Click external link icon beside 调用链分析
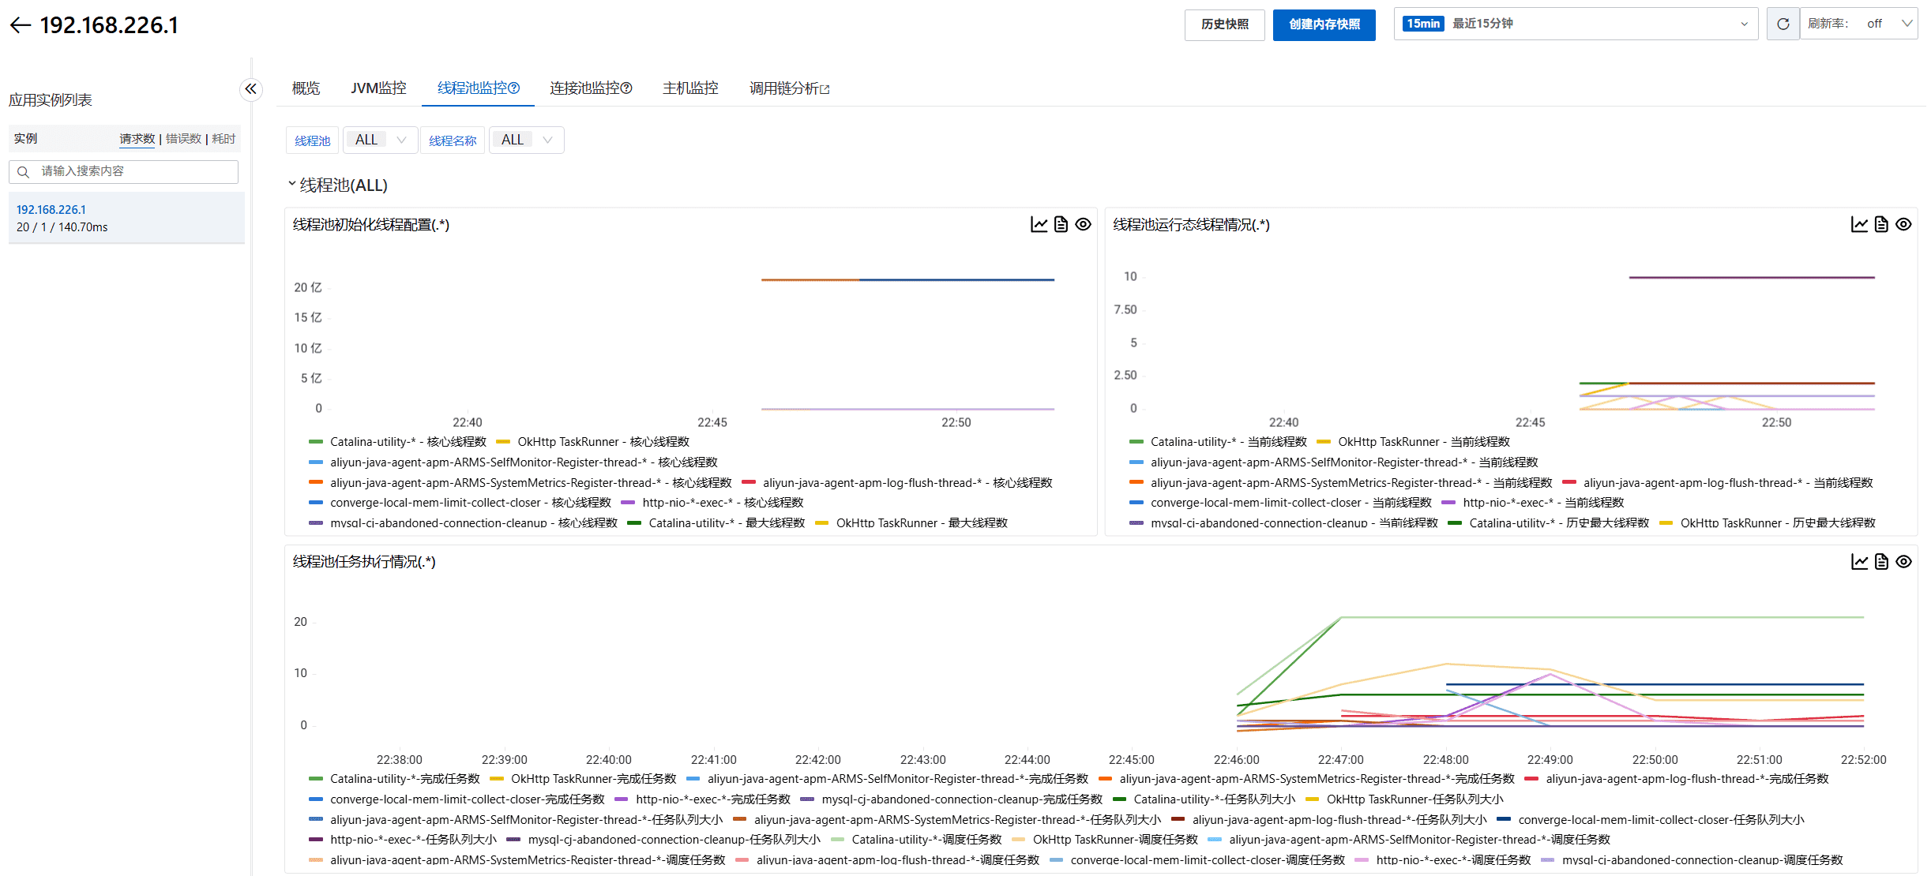Viewport: 1931px width, 876px height. (825, 90)
